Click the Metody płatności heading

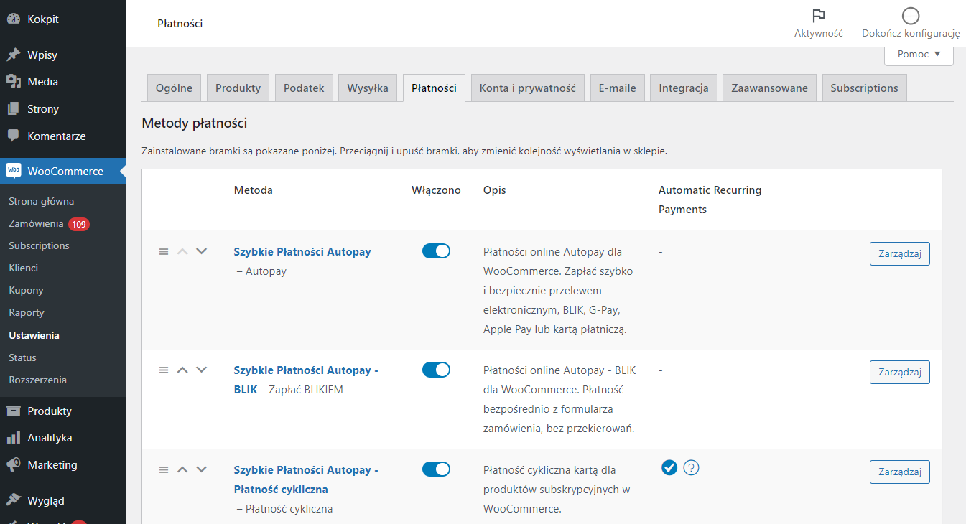(x=195, y=123)
